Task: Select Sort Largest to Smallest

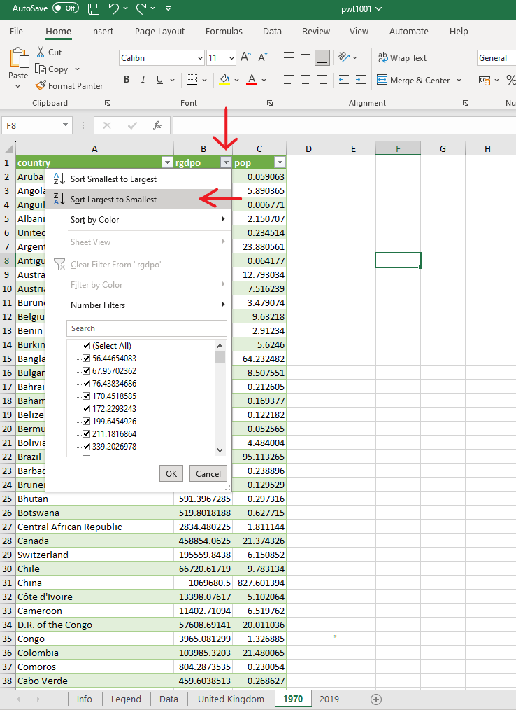Action: 113,200
